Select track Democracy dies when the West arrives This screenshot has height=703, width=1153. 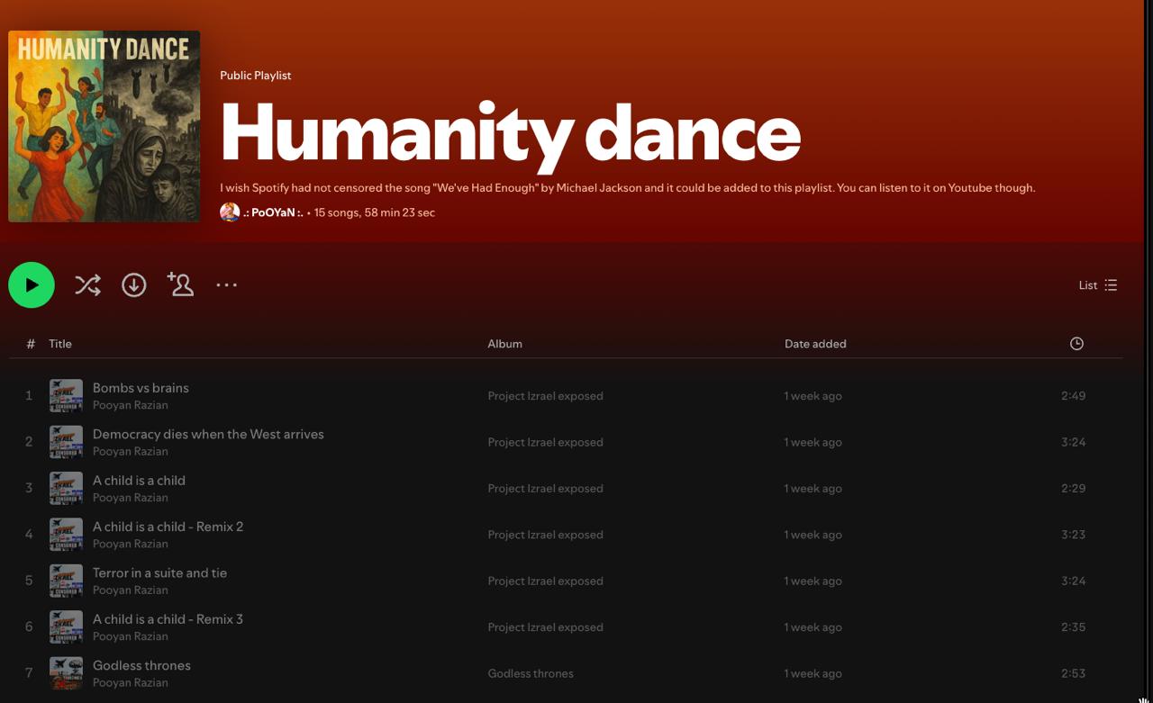(x=208, y=434)
